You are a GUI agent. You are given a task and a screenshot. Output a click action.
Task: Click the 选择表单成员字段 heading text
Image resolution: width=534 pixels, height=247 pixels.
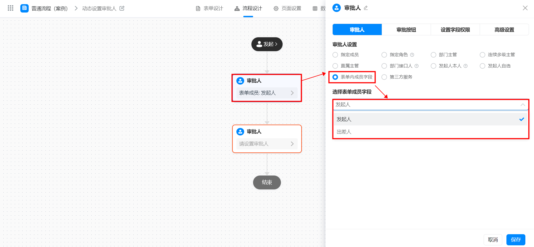pos(352,92)
